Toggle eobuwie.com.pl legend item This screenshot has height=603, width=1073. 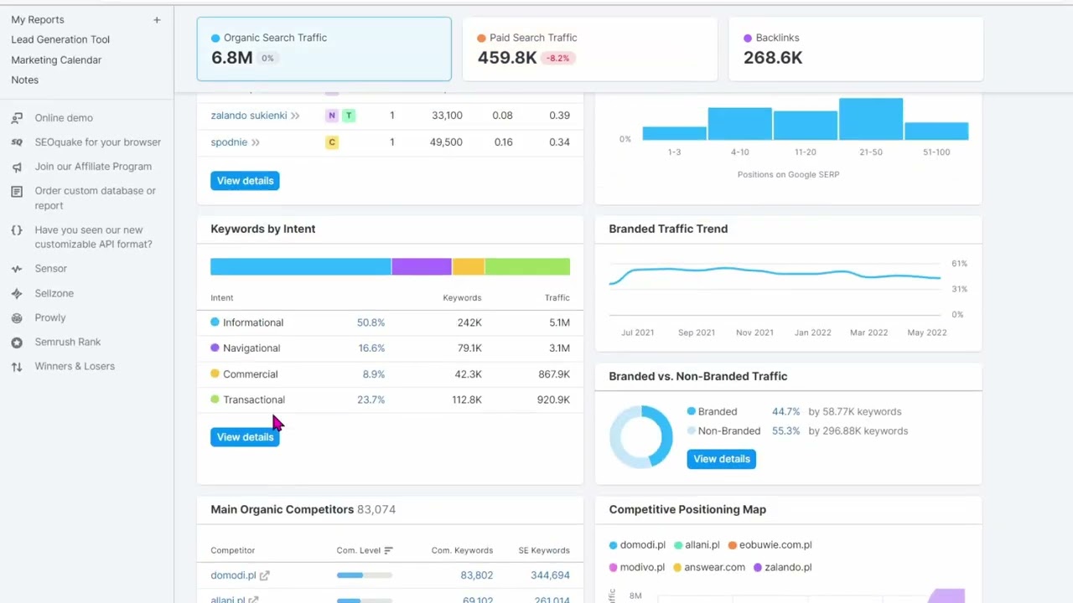click(x=770, y=545)
